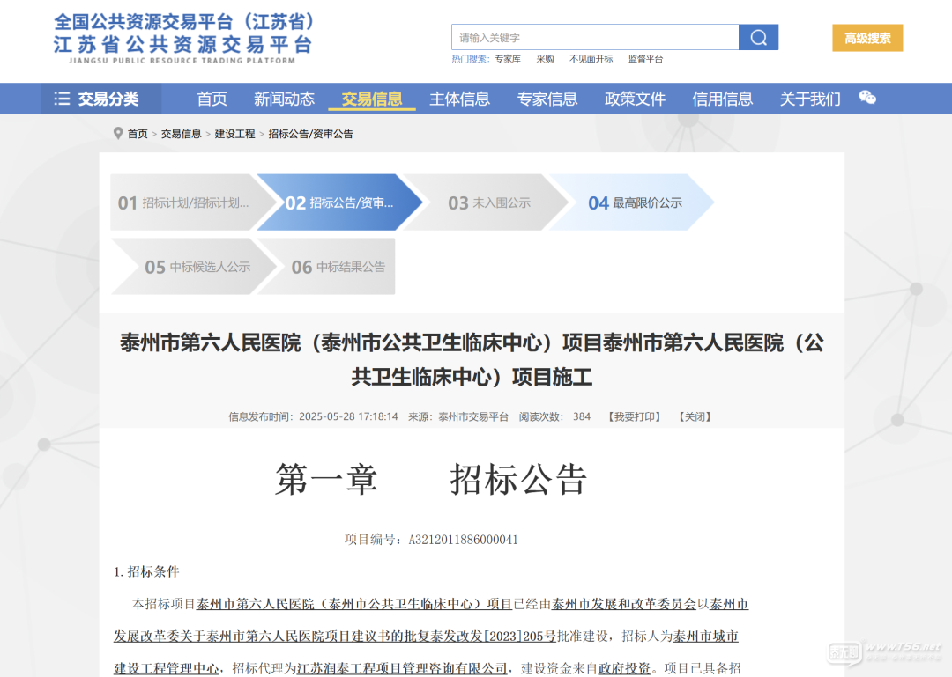Viewport: 952px width, 677px height.
Task: Click the platform logo title at top left
Action: click(x=183, y=37)
